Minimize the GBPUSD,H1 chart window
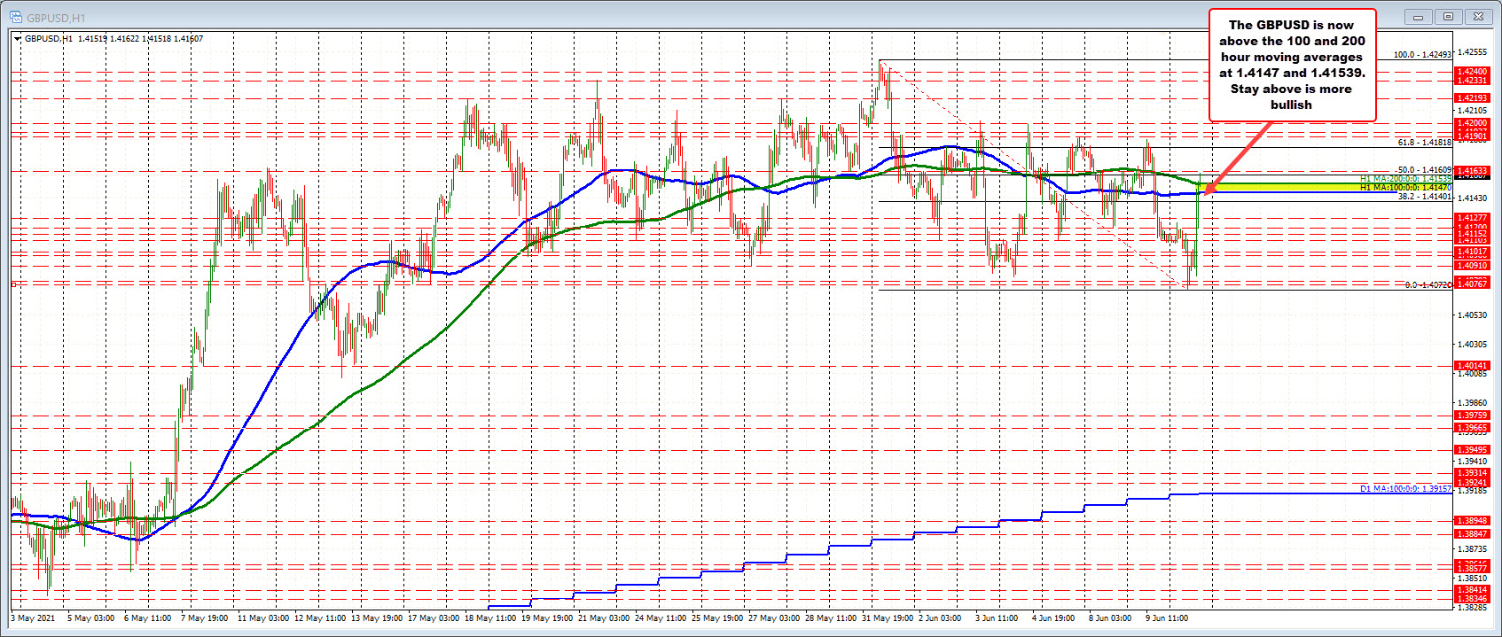The height and width of the screenshot is (637, 1502). (1417, 17)
